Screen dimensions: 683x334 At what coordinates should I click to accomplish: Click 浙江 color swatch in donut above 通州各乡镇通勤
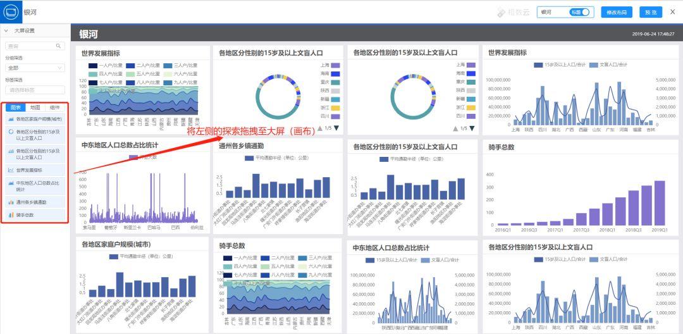click(335, 108)
